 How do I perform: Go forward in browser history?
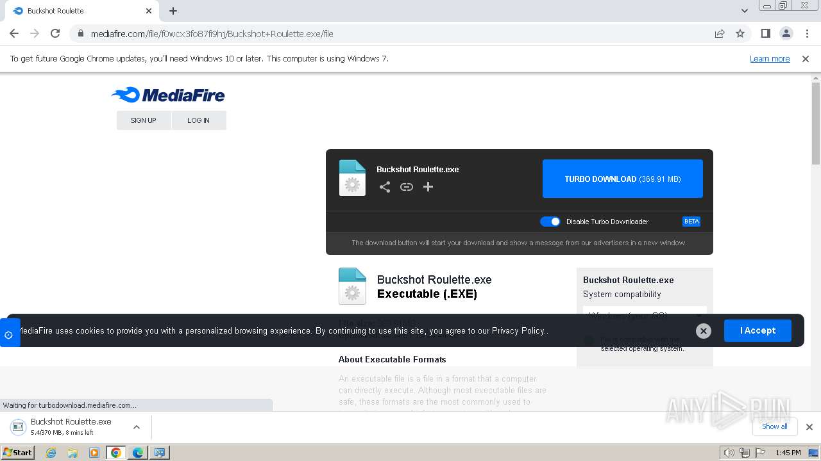tap(35, 33)
